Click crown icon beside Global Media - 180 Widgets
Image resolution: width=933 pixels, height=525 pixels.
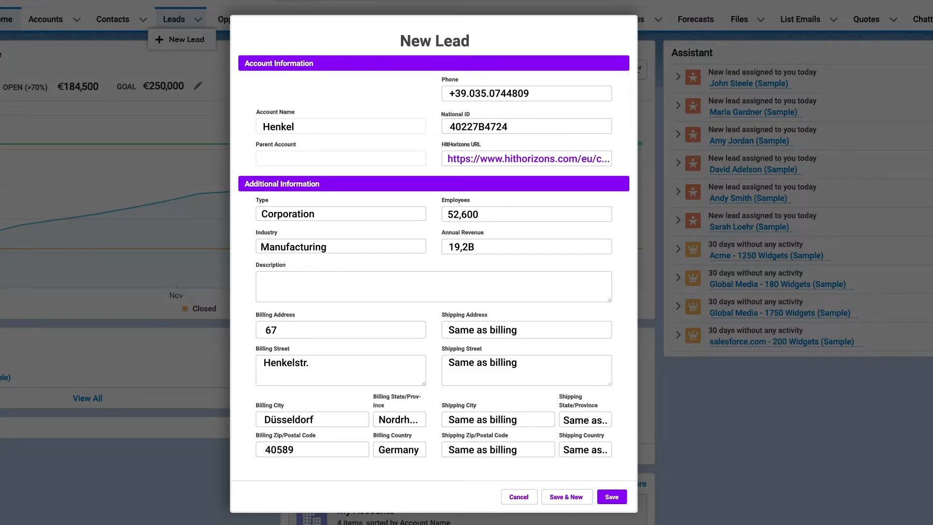tap(693, 278)
